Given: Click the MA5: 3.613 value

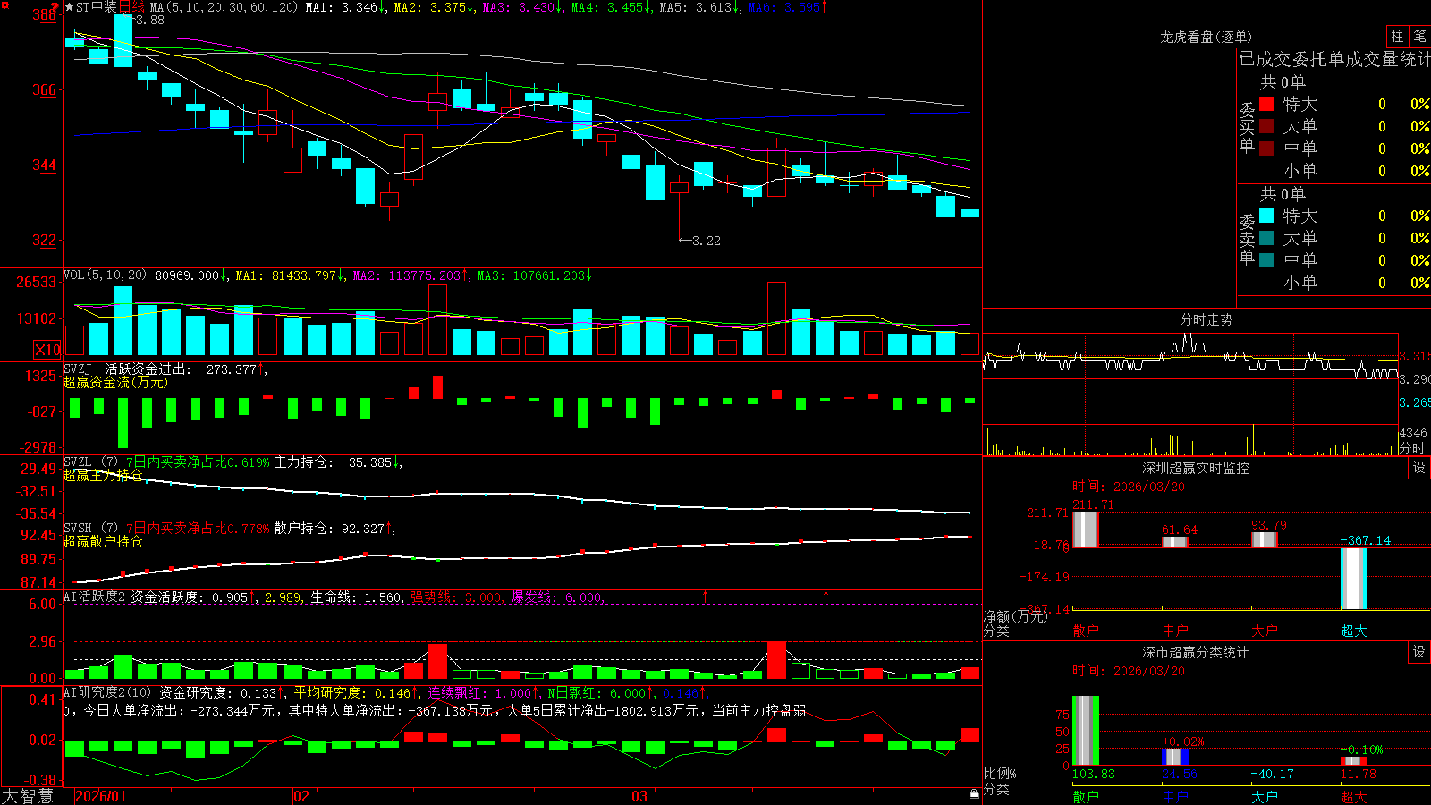Looking at the screenshot, I should tap(699, 7).
